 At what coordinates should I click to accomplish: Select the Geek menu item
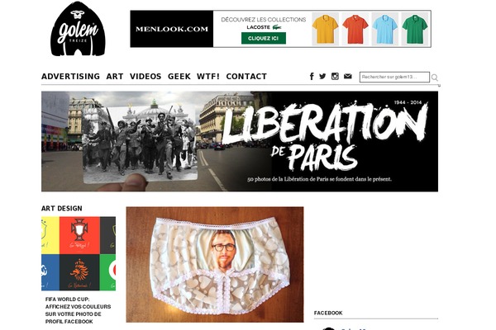point(179,77)
